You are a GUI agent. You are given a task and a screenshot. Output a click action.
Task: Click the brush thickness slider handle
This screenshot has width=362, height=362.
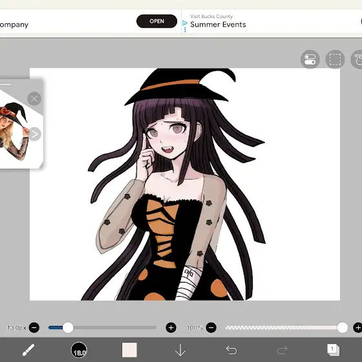point(68,328)
